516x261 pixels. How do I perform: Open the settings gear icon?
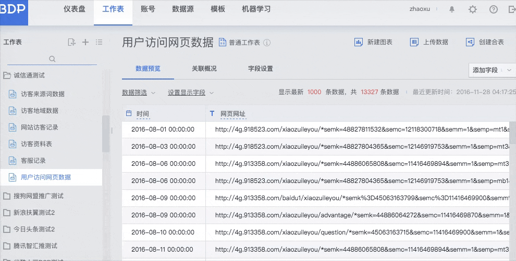click(x=473, y=9)
